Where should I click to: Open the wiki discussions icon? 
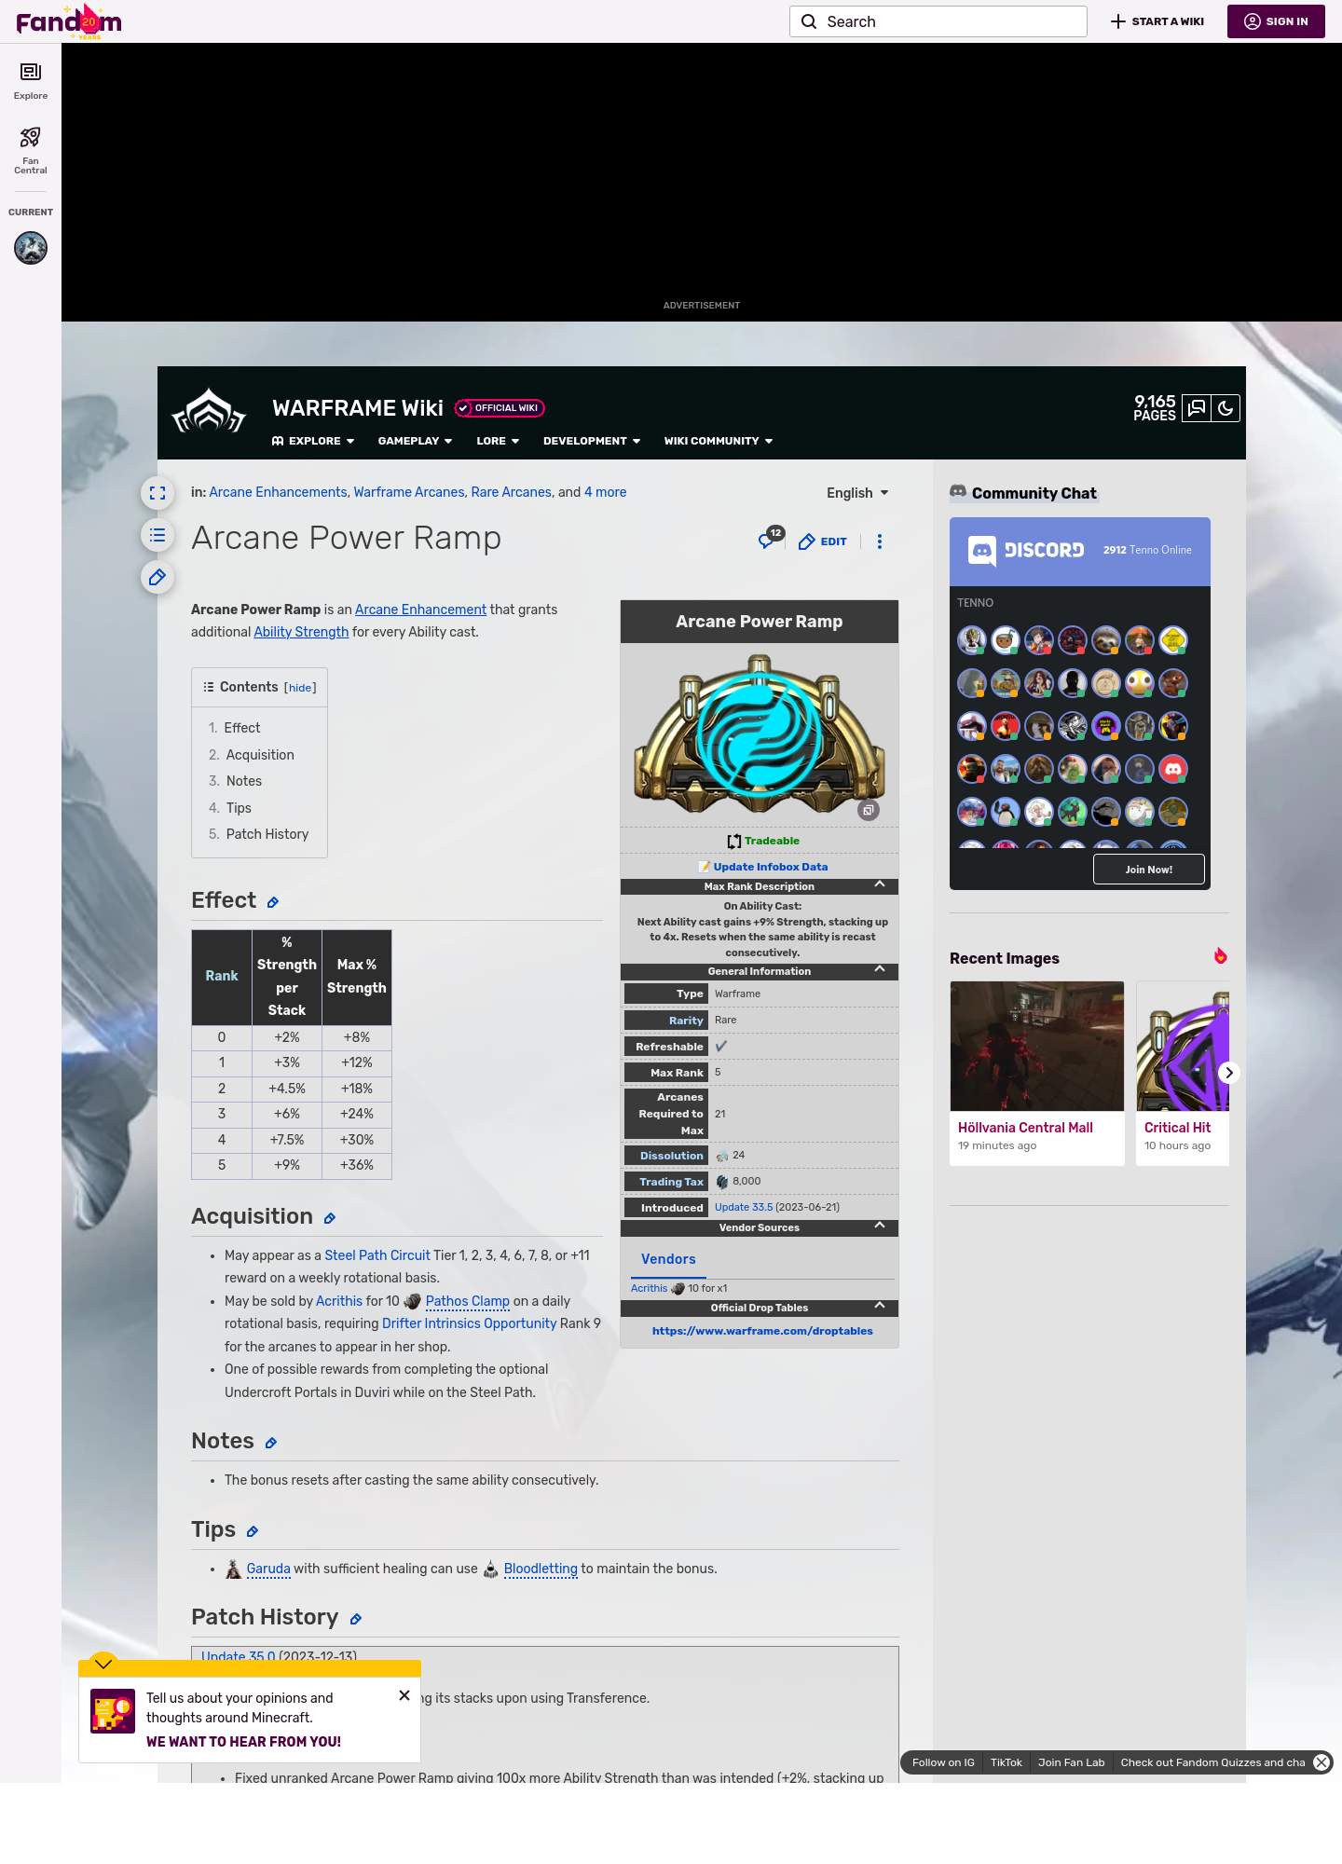coord(1197,408)
